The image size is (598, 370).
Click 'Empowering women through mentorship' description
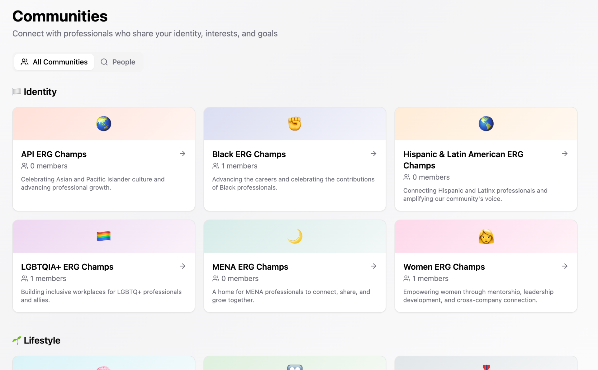coord(478,296)
